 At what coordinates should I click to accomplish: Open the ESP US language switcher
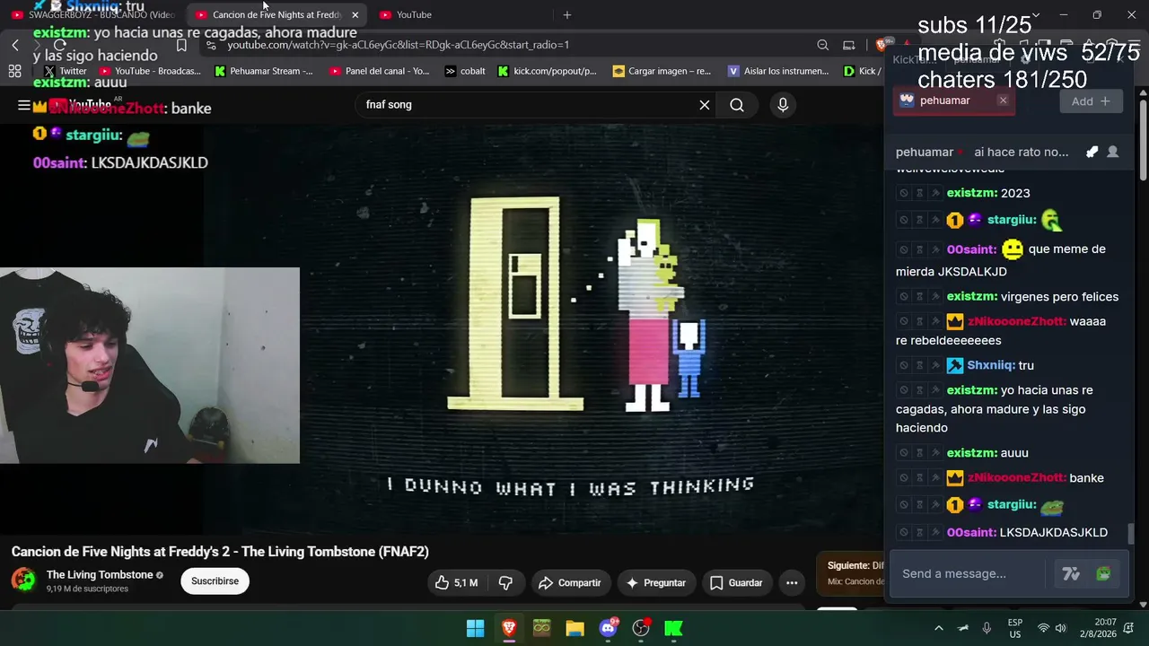click(x=1015, y=628)
